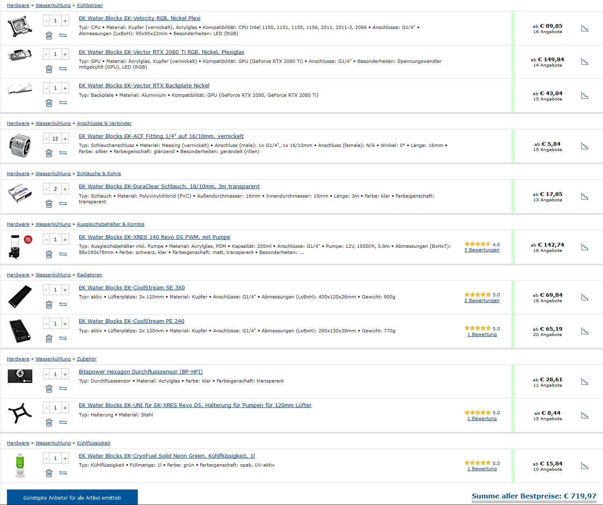Click swap arrows icon for EK-ACF Fitting
603x505 pixels.
tap(63, 153)
